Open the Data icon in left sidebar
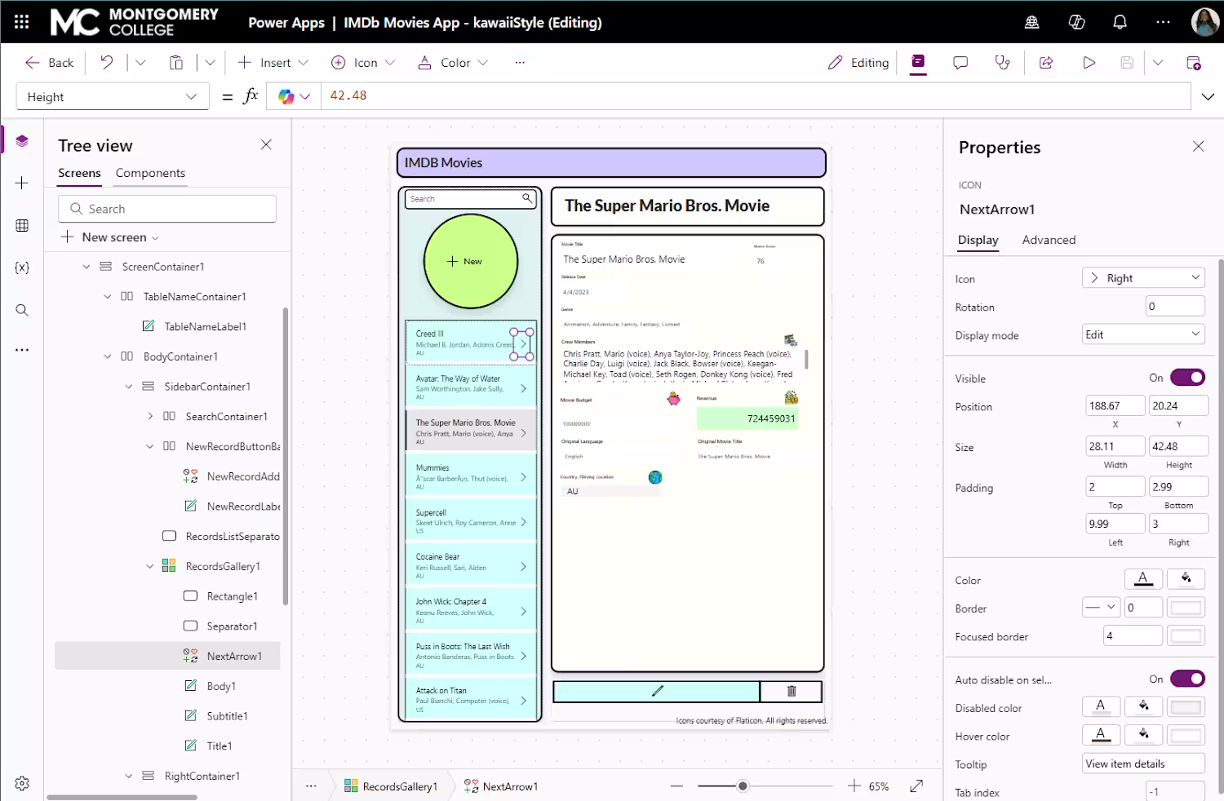The image size is (1224, 801). click(x=22, y=225)
